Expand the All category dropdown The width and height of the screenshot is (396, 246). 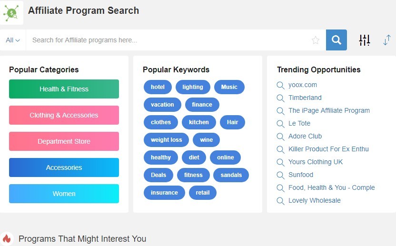(x=13, y=40)
